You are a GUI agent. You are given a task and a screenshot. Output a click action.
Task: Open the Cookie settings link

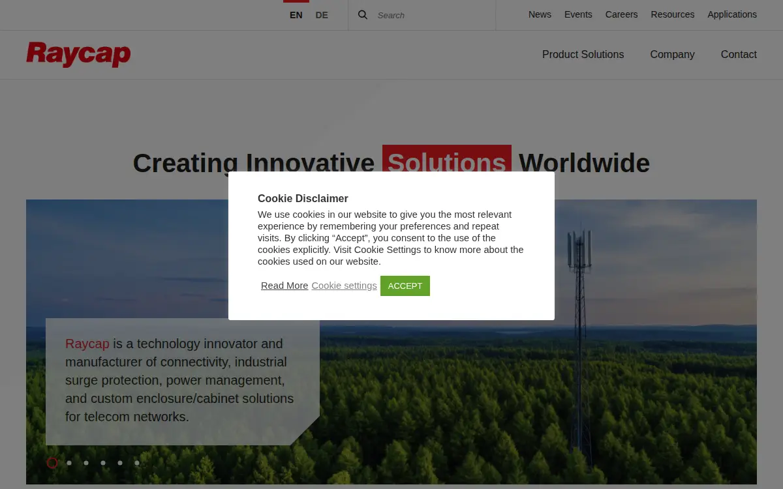[344, 286]
